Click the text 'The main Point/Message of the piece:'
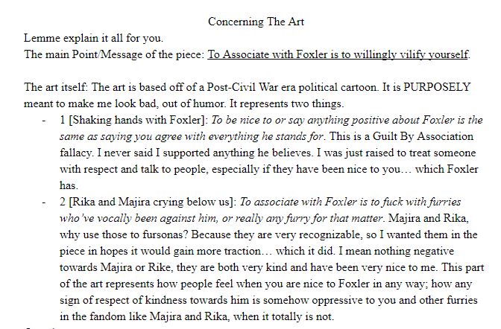This screenshot has height=329, width=501. coord(114,54)
